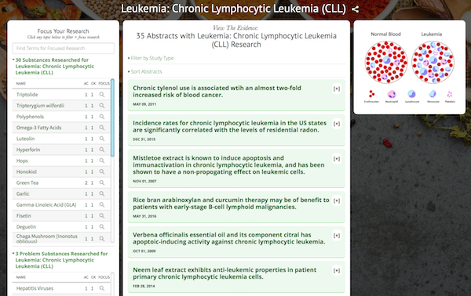
Task: Click the Honokiol substance name
Action: [x=27, y=171]
